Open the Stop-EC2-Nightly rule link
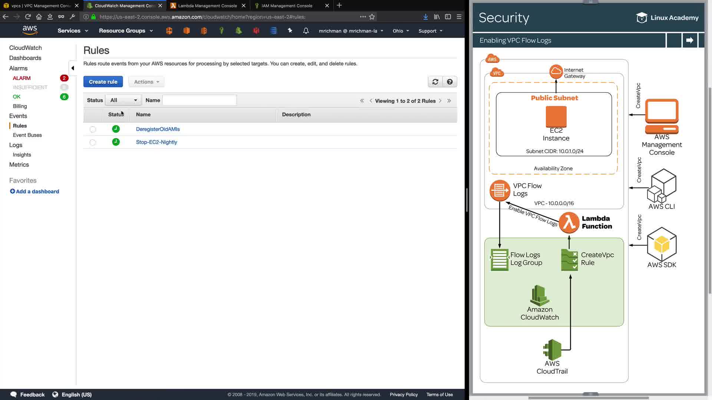This screenshot has height=400, width=712. [156, 142]
